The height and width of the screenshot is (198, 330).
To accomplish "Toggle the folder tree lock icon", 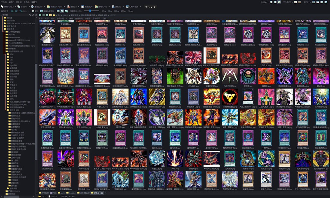I will 33,15.
